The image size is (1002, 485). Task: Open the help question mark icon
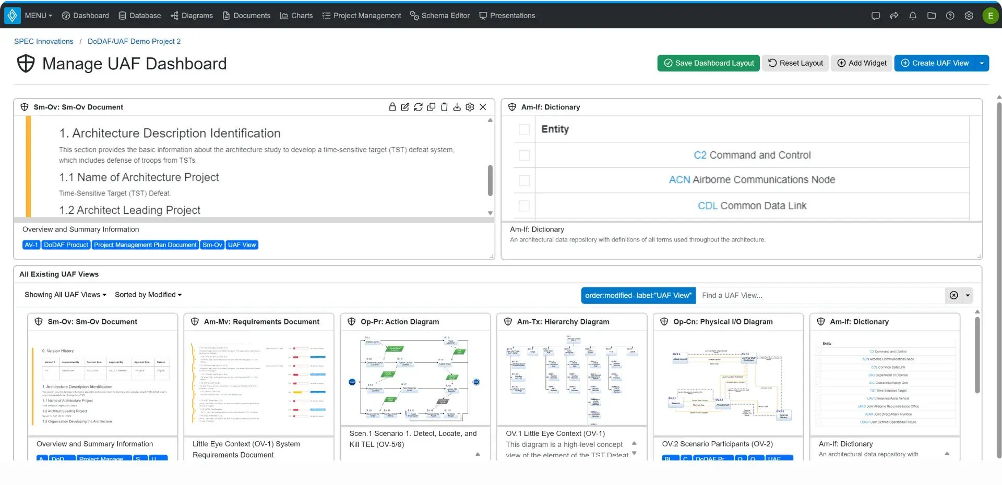point(950,16)
